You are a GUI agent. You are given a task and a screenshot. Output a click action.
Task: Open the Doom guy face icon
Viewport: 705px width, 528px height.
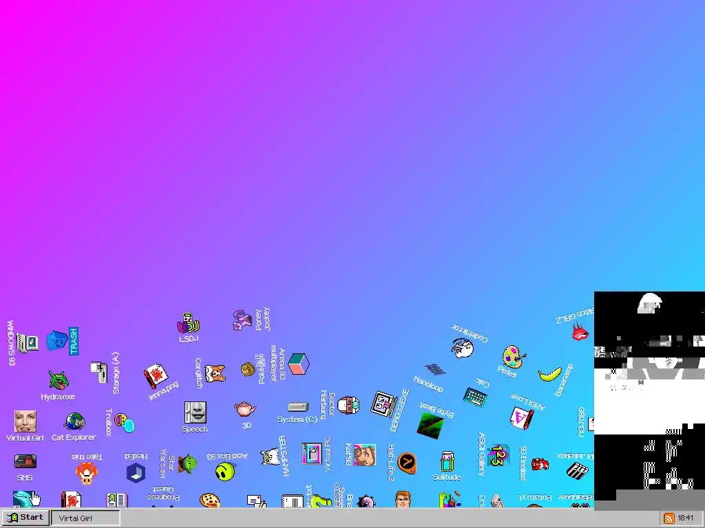403,499
